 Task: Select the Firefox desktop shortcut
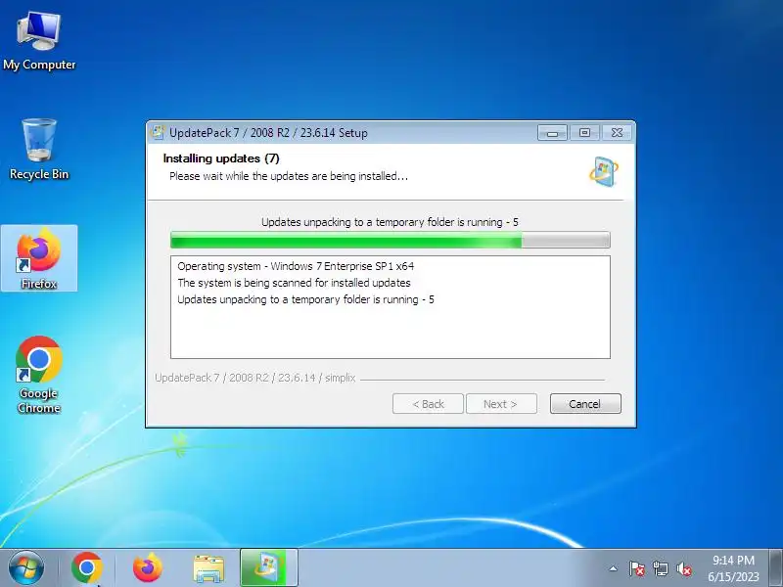click(x=39, y=258)
